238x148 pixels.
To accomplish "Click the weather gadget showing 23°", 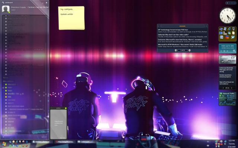I will pos(227,59).
